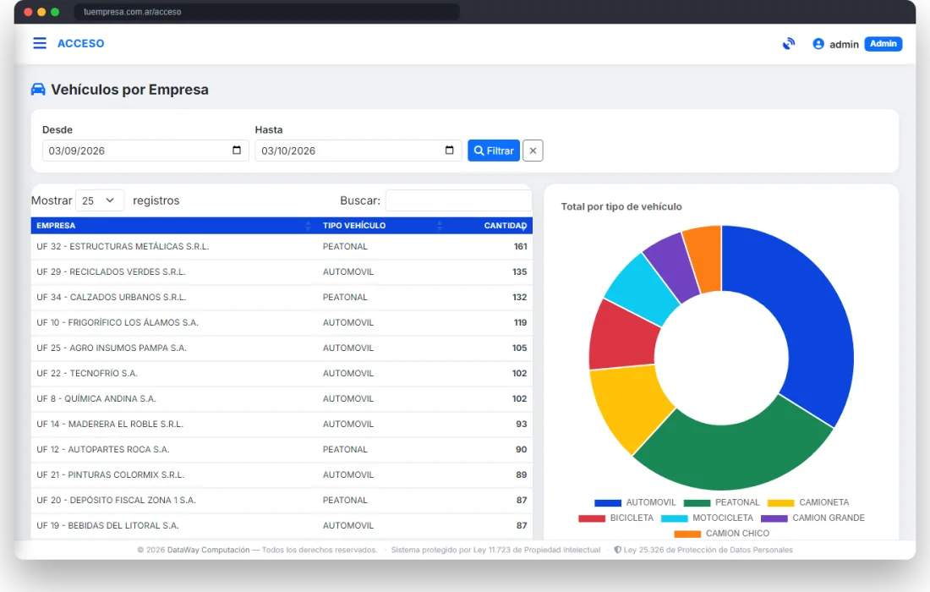The image size is (930, 592).
Task: Click the Vehículos por Empresa car icon
Action: pyautogui.click(x=38, y=90)
